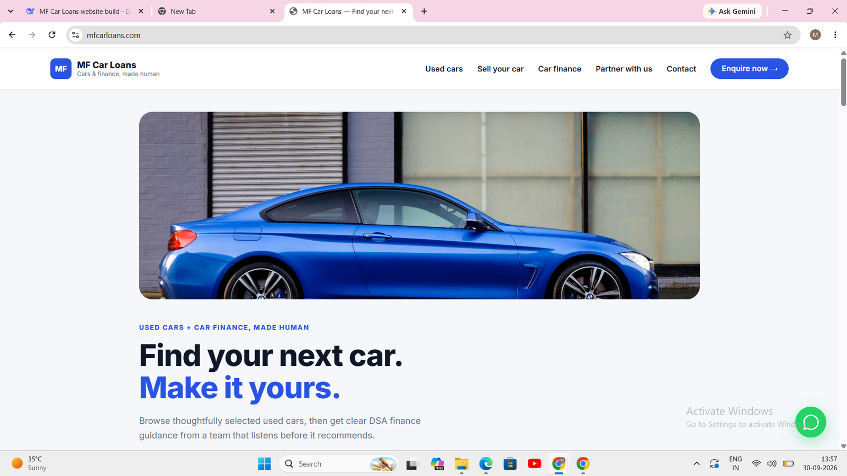Click the blue car hero image
This screenshot has width=847, height=476.
point(419,205)
